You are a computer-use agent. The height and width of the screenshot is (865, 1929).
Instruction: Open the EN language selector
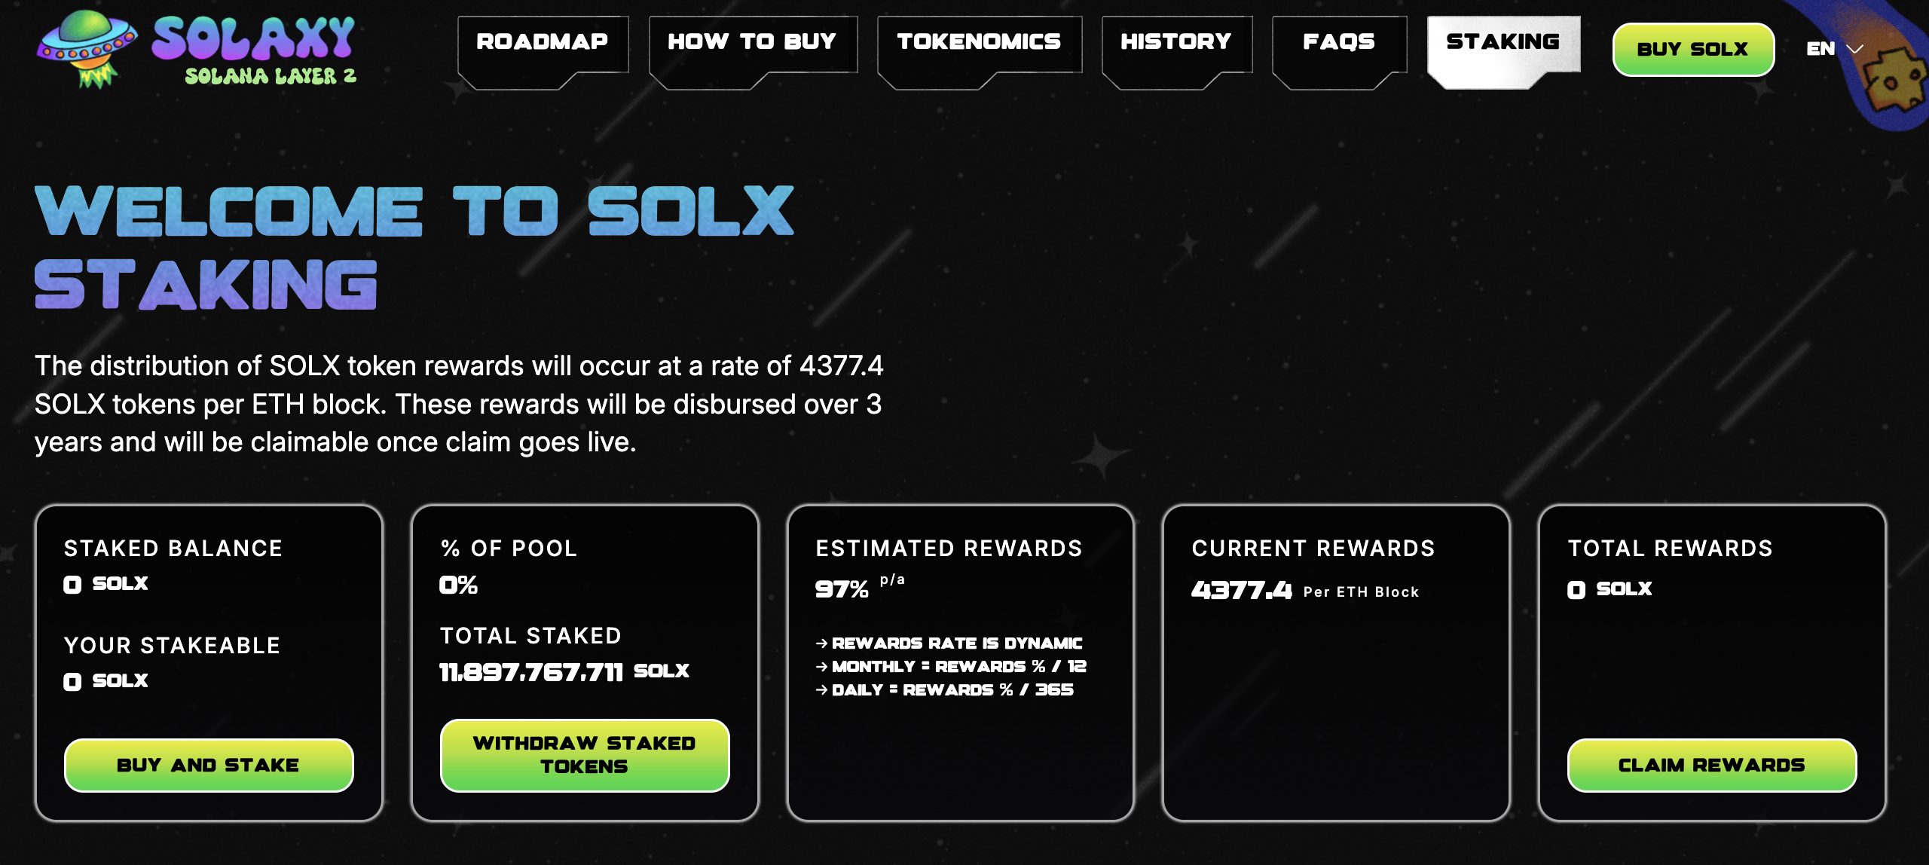pyautogui.click(x=1822, y=48)
